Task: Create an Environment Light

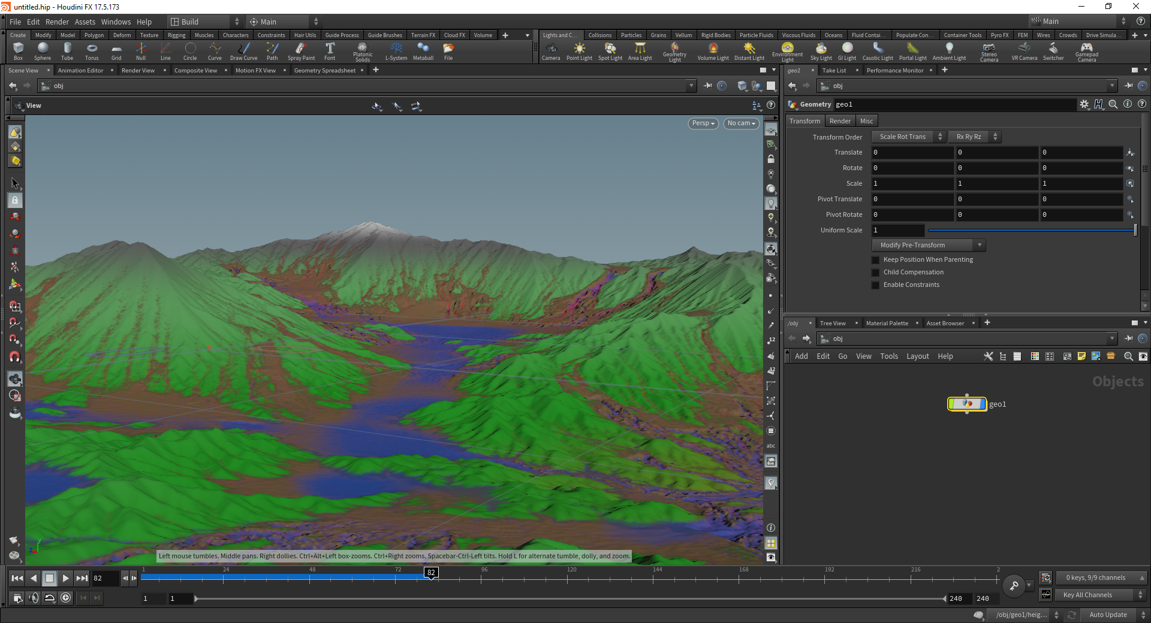Action: (787, 52)
